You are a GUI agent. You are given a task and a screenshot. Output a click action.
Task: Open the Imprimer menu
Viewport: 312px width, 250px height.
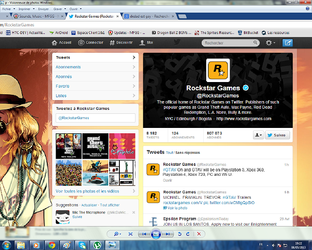pos(26,9)
